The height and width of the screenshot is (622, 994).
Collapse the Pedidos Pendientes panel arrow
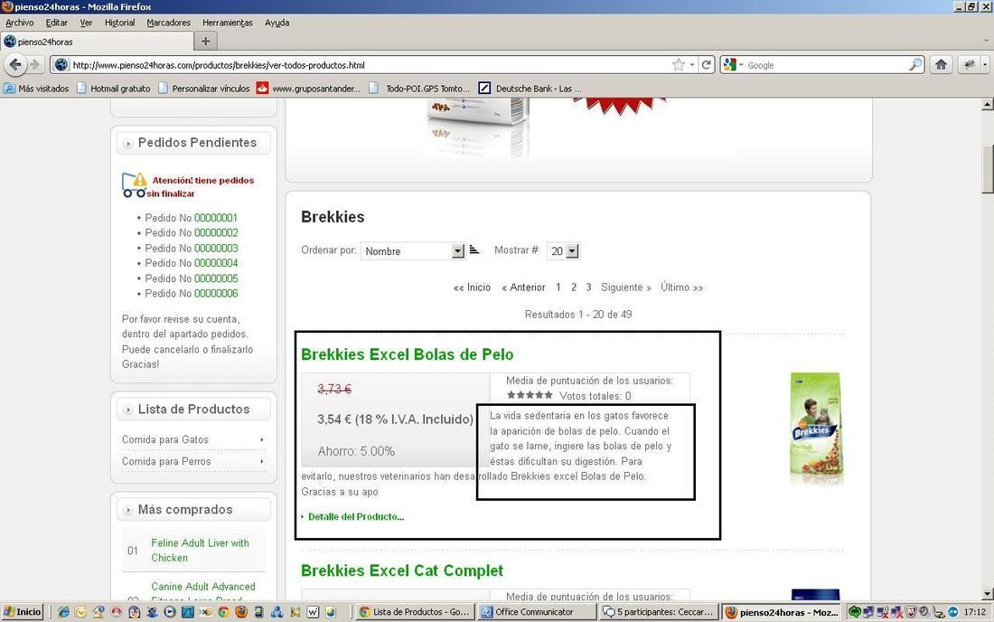pyautogui.click(x=127, y=143)
